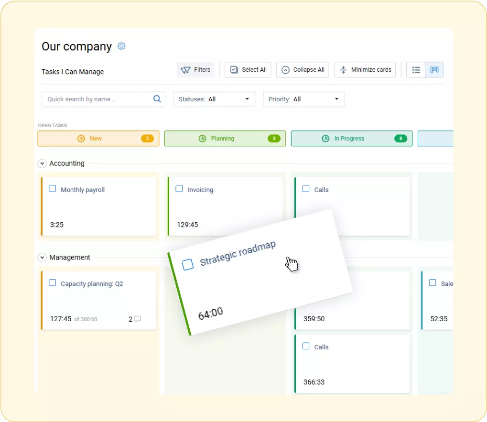Click the Minimize cards button
This screenshot has height=422, width=487.
point(365,69)
